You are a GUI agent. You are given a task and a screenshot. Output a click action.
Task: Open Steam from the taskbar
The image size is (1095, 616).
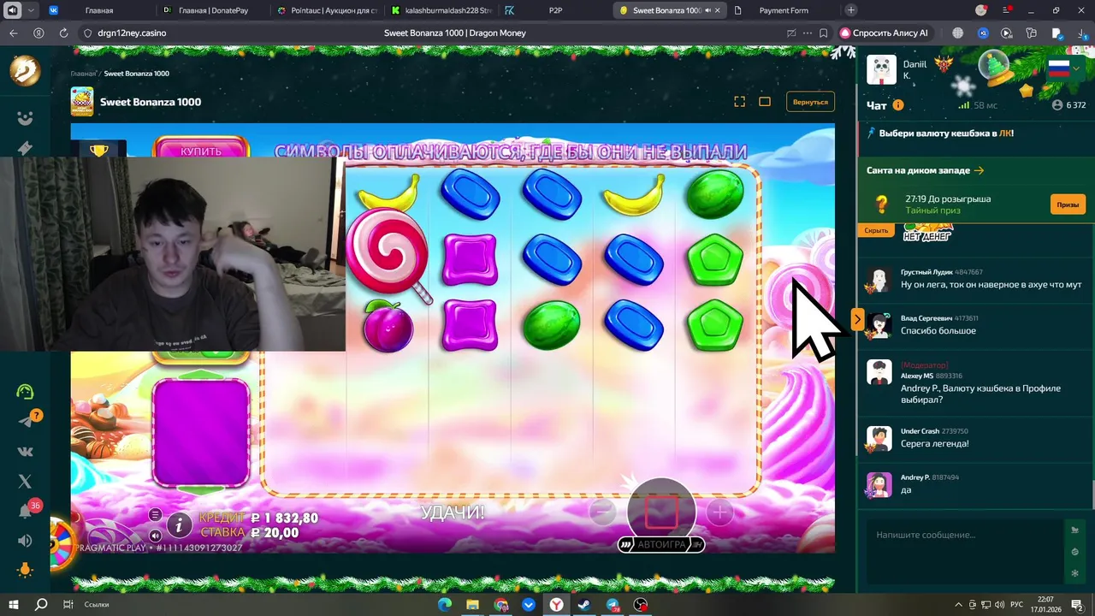pyautogui.click(x=583, y=604)
